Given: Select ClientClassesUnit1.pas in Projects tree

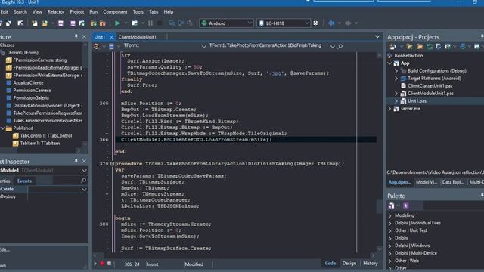Looking at the screenshot, I should (430, 86).
